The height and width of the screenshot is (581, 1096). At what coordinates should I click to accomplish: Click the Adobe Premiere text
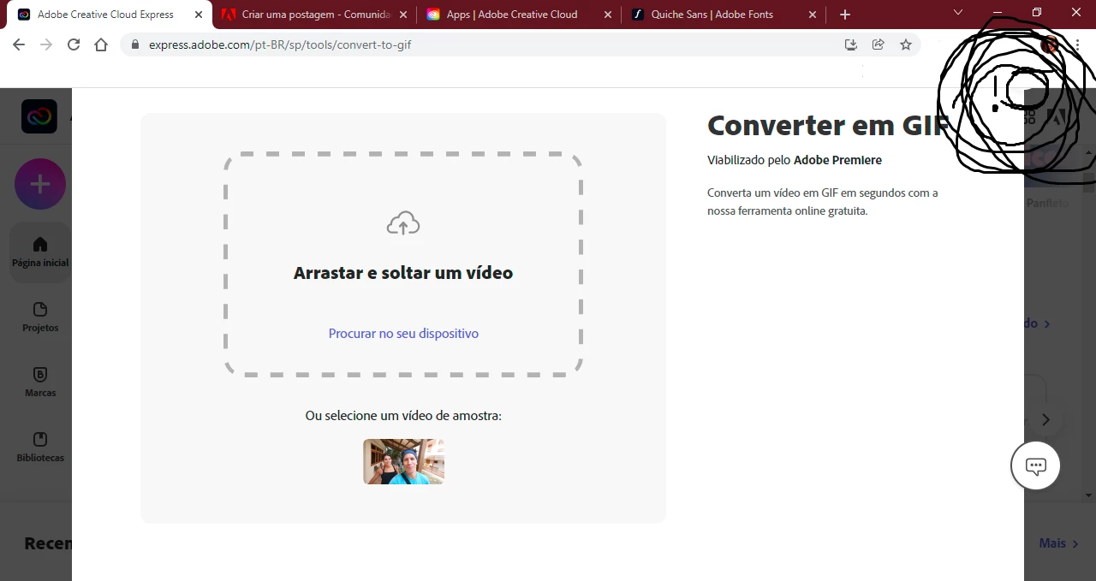click(x=837, y=160)
